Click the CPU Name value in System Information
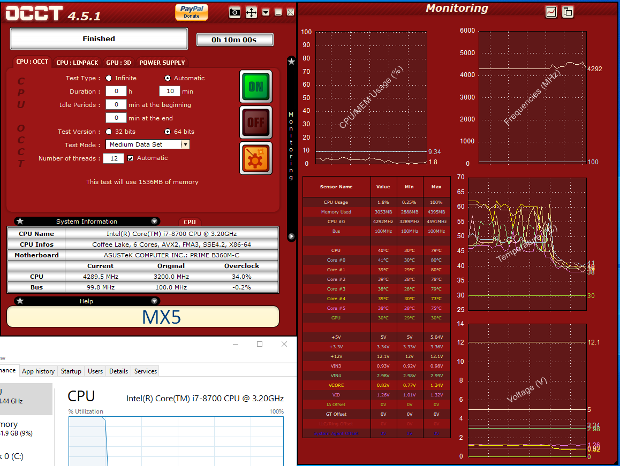The image size is (620, 466). click(x=172, y=234)
